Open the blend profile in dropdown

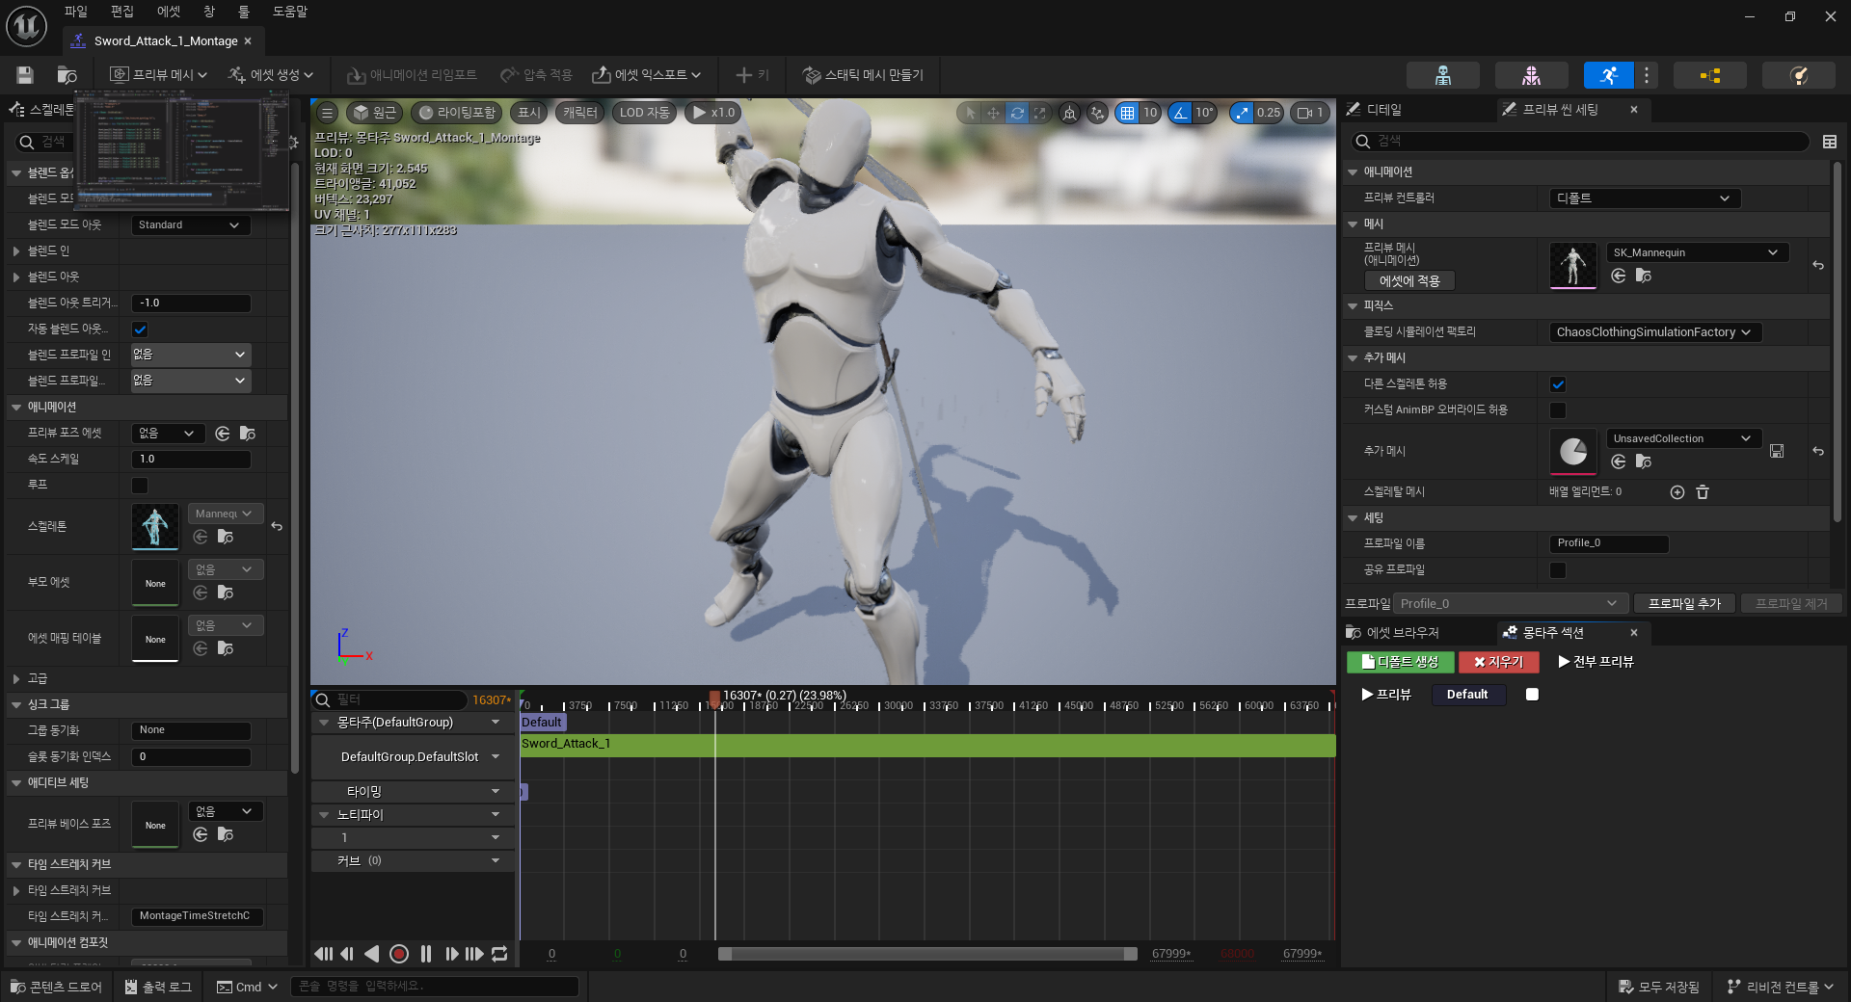[191, 355]
